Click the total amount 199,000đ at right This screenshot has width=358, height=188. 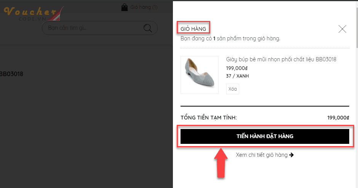pos(338,118)
